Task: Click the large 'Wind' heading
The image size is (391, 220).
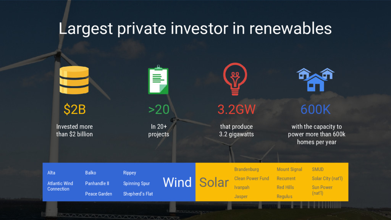Action: coord(177,182)
